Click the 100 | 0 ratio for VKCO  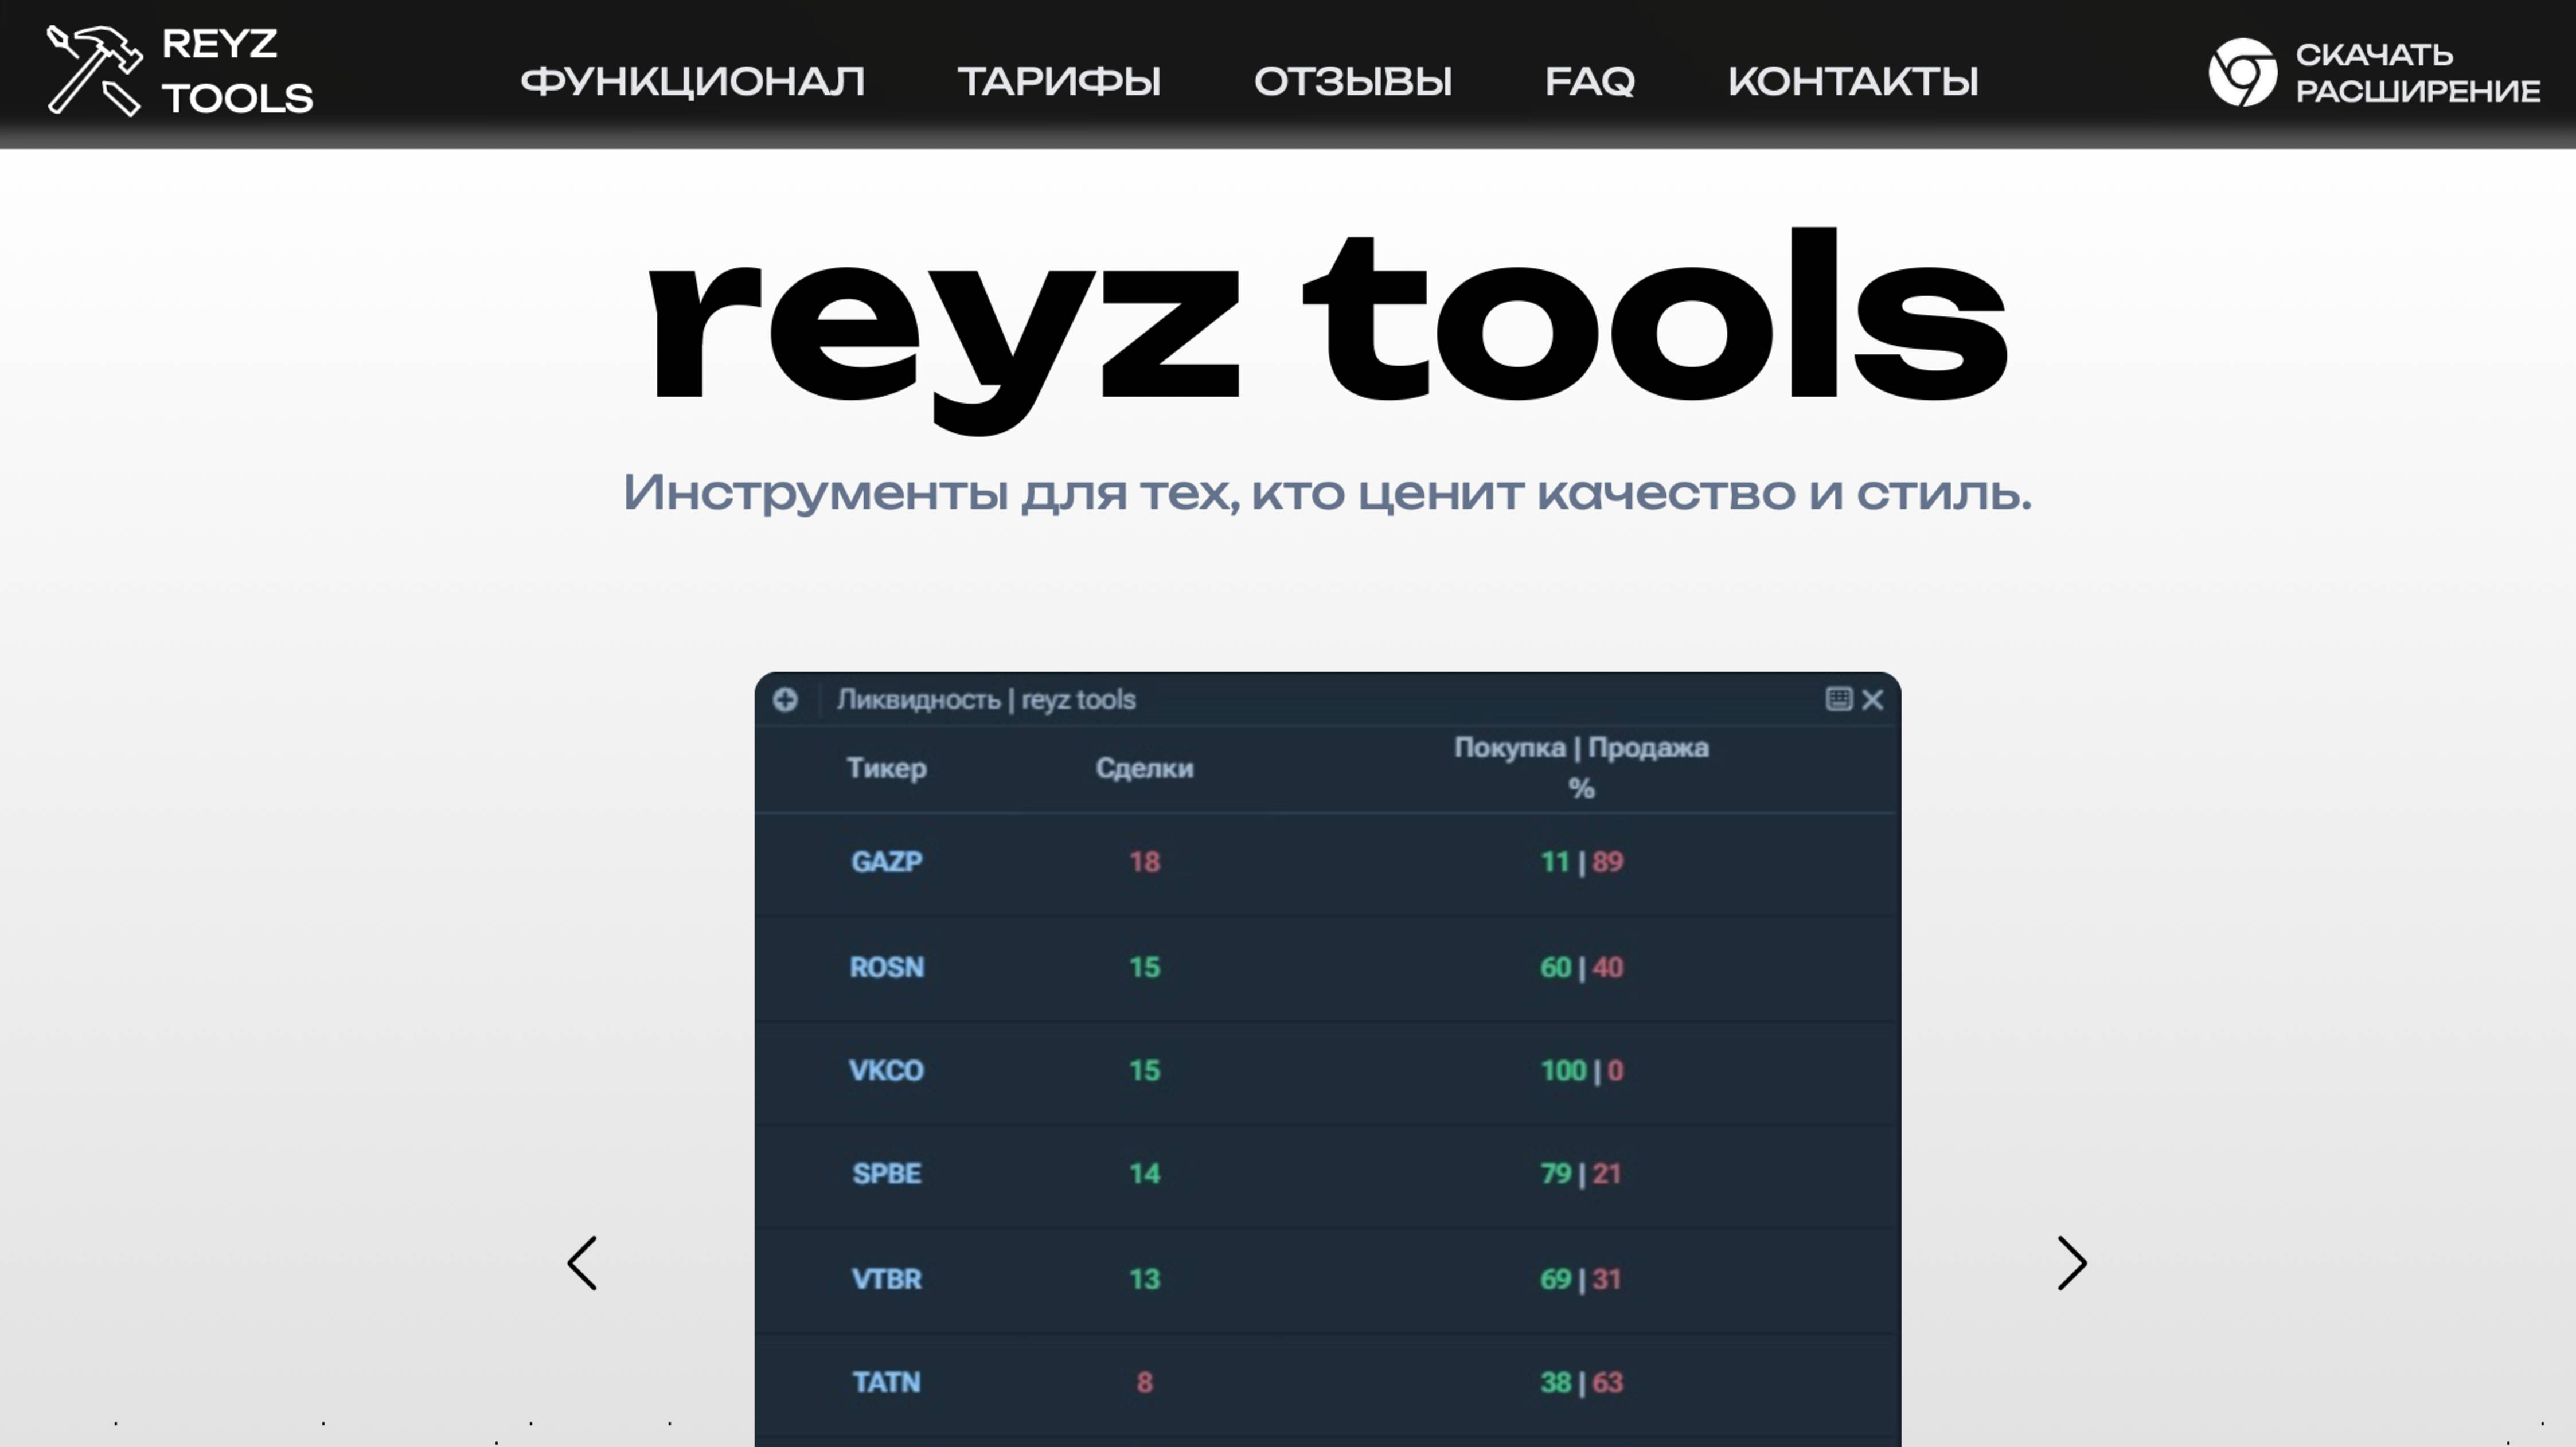tap(1581, 1070)
